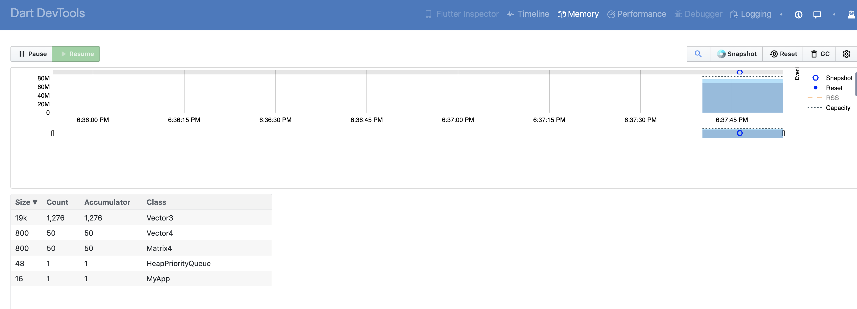The height and width of the screenshot is (309, 857).
Task: Toggle Snapshot series in chart legend
Action: [x=838, y=78]
